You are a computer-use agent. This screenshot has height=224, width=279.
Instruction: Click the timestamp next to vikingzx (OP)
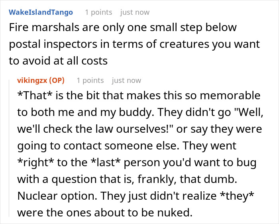(x=126, y=81)
